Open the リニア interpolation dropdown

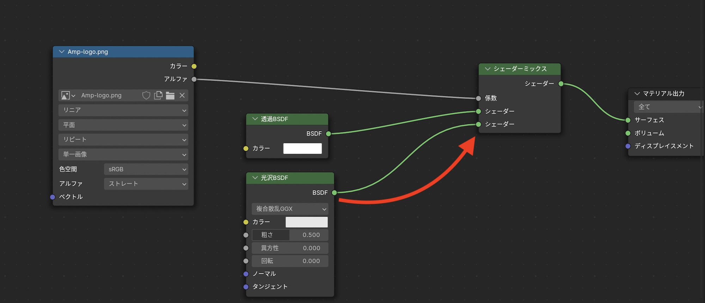pos(123,110)
